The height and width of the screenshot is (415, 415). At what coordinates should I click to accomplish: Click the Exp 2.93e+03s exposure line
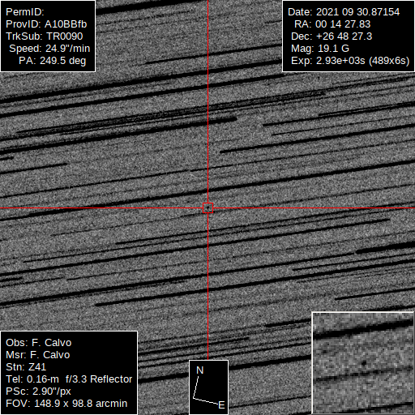pyautogui.click(x=350, y=61)
